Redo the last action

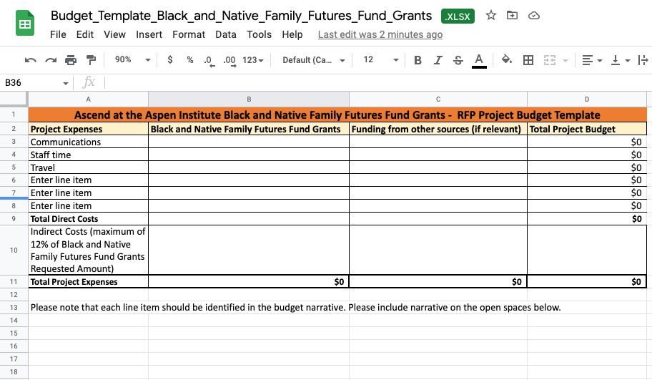pyautogui.click(x=51, y=60)
